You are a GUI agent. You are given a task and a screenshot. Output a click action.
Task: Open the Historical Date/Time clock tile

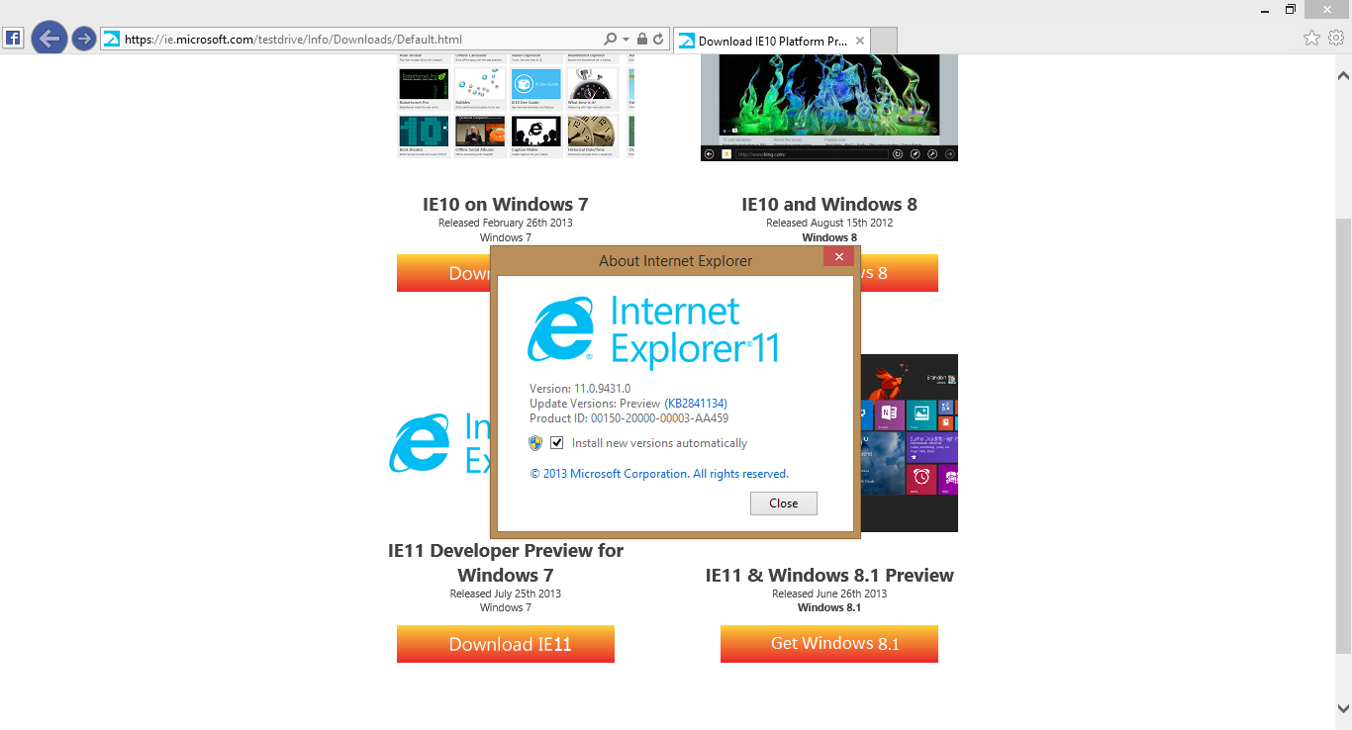593,137
